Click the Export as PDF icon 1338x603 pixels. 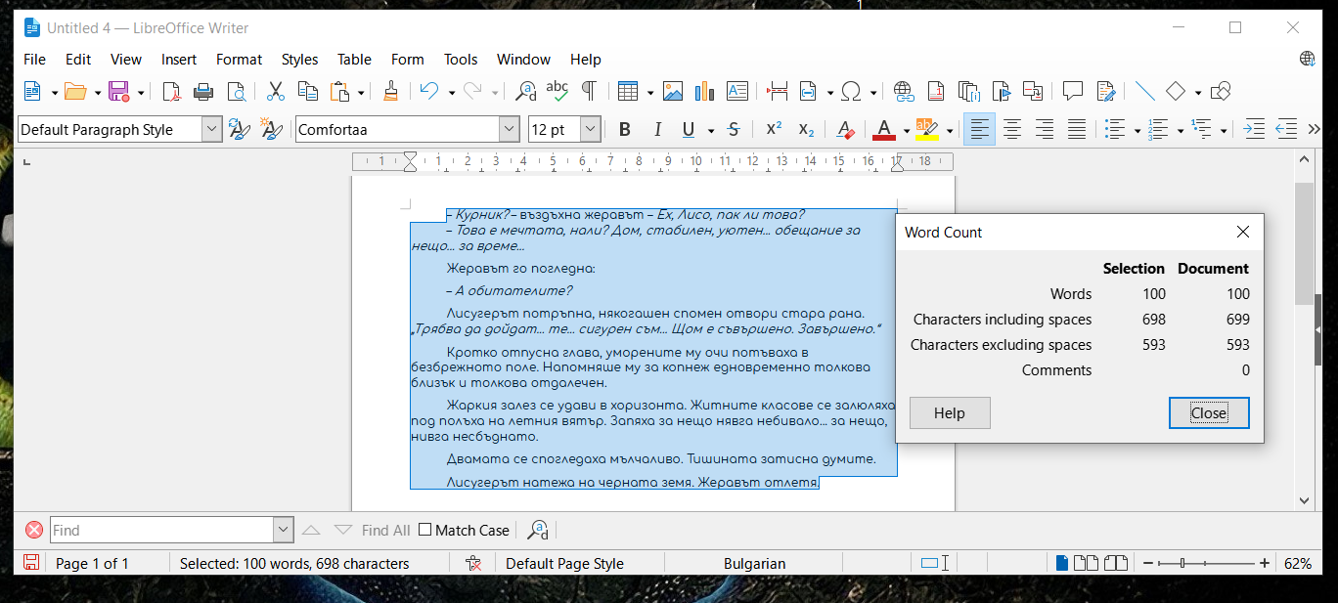tap(171, 92)
